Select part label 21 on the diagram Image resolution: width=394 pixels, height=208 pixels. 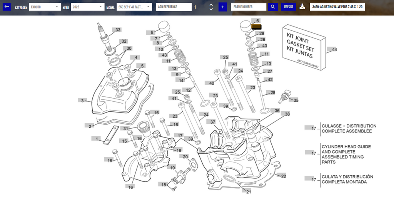247,192
